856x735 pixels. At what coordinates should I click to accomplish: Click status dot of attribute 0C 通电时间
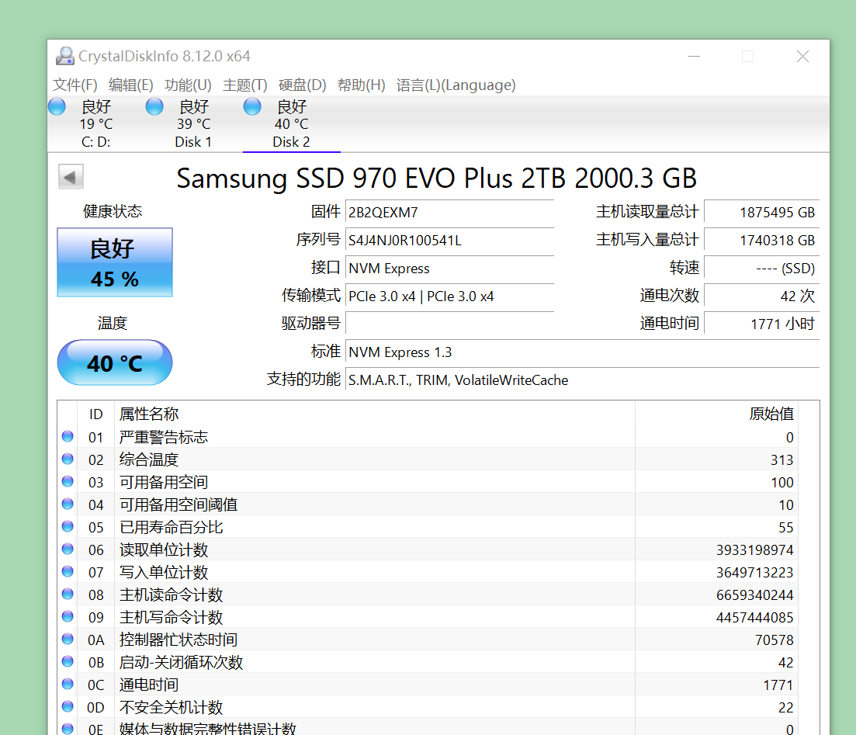pyautogui.click(x=68, y=685)
